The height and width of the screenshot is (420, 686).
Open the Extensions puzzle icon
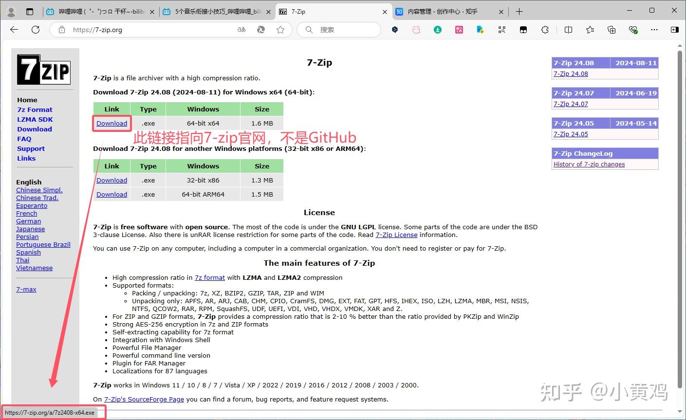click(x=545, y=30)
